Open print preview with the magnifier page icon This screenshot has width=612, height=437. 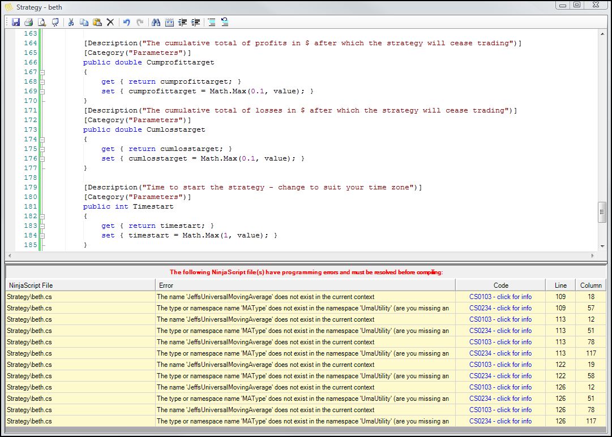42,22
